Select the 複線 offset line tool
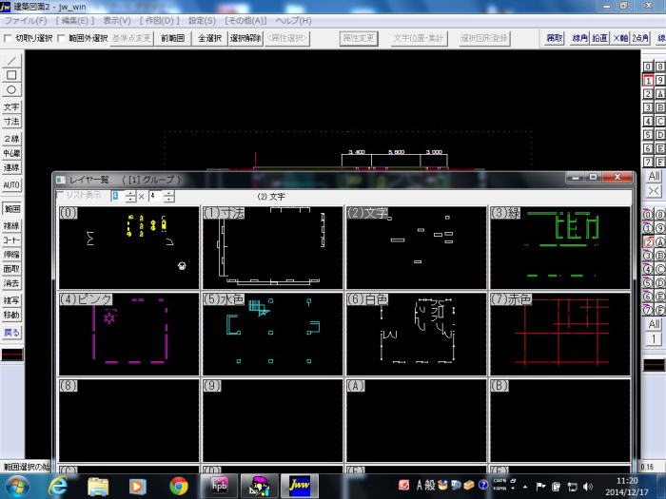 11,226
